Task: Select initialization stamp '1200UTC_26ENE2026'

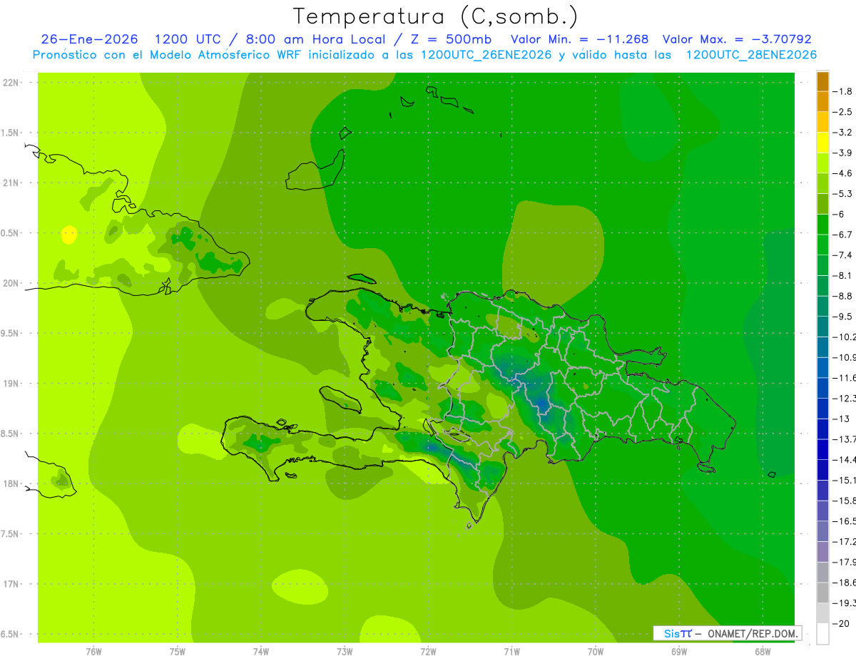Action: [x=486, y=55]
